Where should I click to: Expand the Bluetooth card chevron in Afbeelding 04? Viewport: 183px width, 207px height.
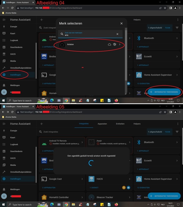click(x=177, y=38)
